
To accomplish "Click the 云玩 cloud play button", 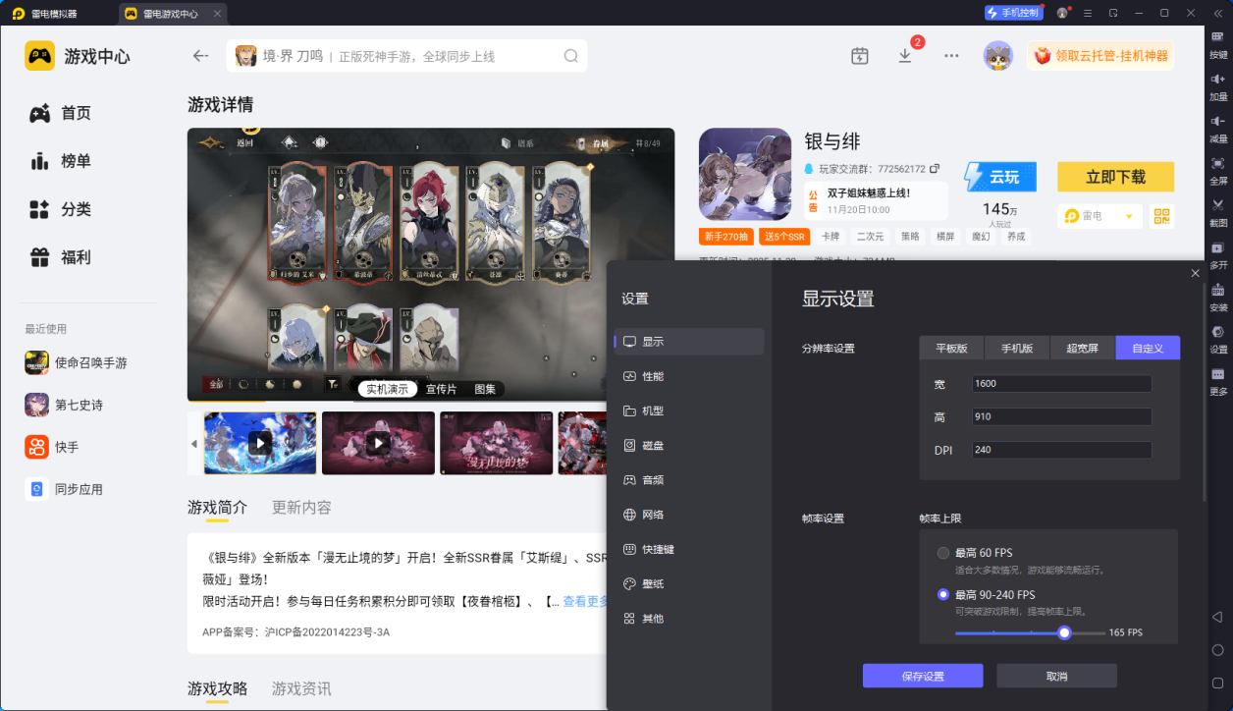I will tap(1000, 177).
